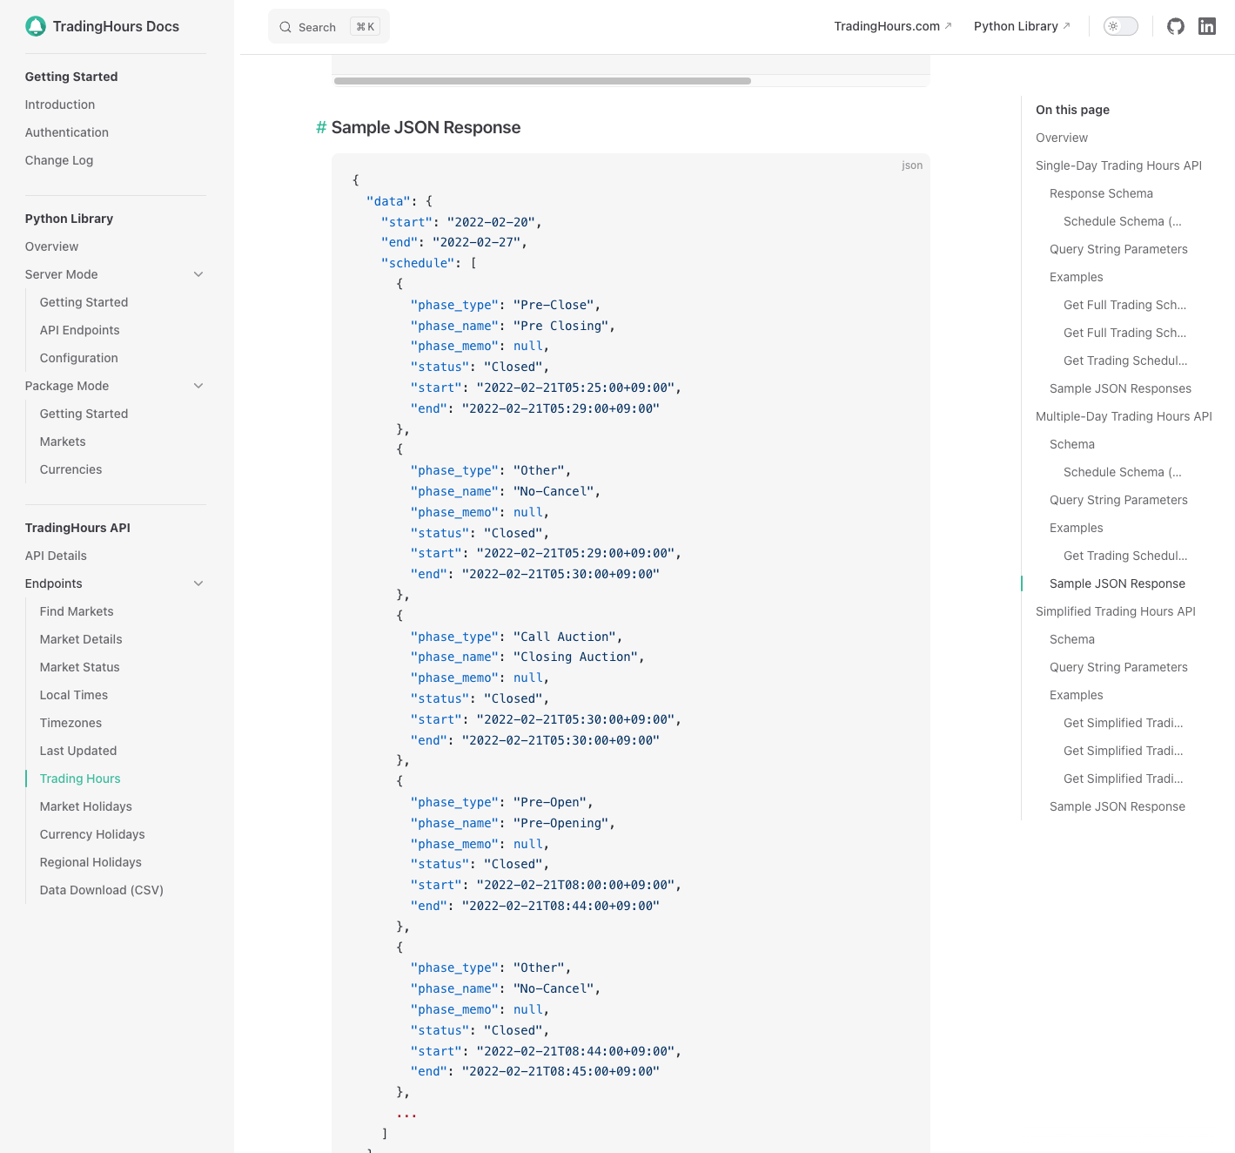The image size is (1235, 1153).
Task: Navigate to the Change Log page
Action: (x=59, y=160)
